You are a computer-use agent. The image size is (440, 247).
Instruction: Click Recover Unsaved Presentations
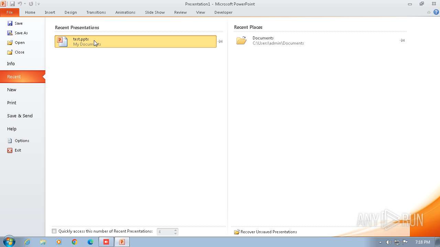pos(265,232)
